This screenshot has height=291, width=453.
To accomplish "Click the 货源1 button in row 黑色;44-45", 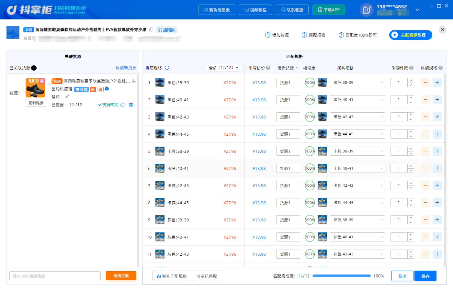I will point(288,134).
